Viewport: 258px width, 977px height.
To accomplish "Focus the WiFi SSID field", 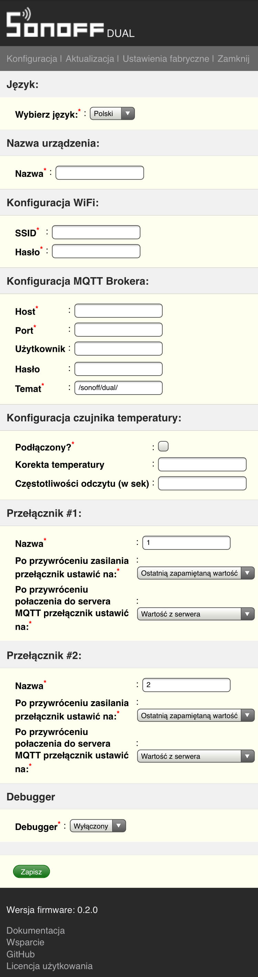I will click(x=96, y=232).
